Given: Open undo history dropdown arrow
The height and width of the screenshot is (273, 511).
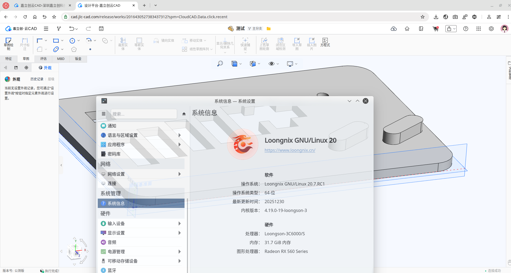Looking at the screenshot, I should [77, 29].
